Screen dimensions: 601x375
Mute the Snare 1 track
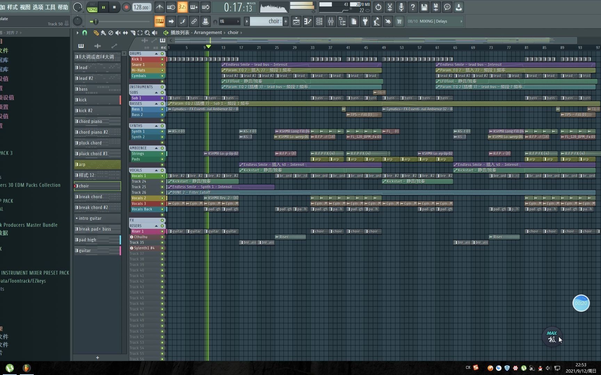pos(162,65)
